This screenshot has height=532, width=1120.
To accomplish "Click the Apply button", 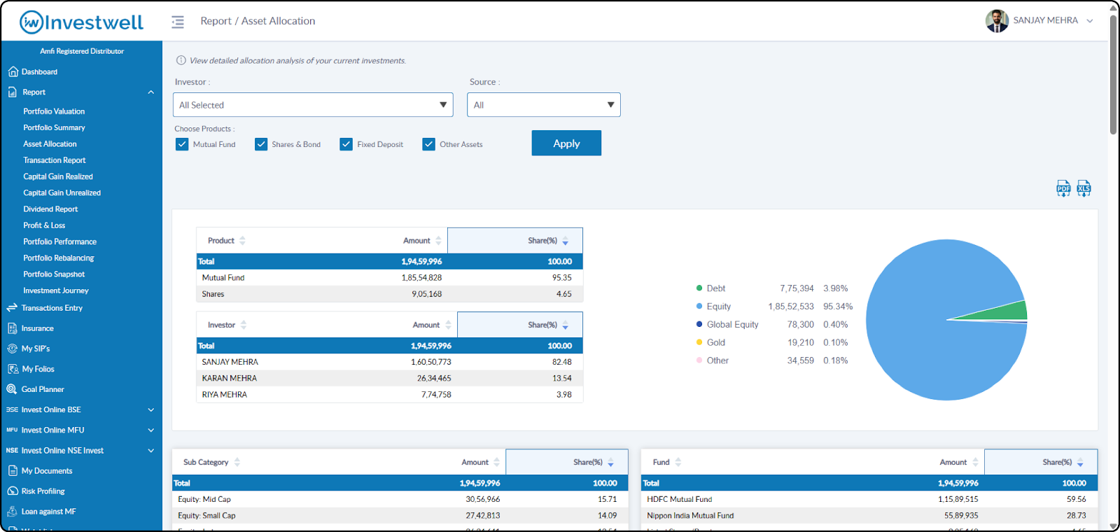I will pos(566,143).
